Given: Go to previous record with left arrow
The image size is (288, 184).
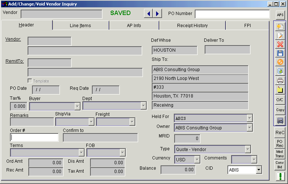Looking at the screenshot, I should pyautogui.click(x=148, y=14).
